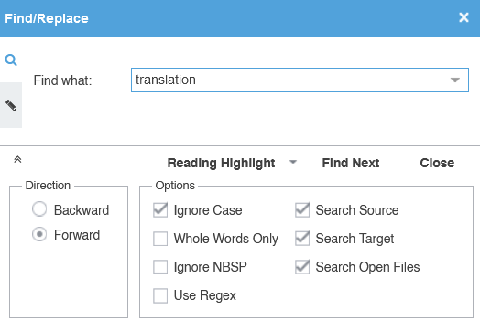
Task: Click into the Find what text field
Action: click(x=300, y=80)
